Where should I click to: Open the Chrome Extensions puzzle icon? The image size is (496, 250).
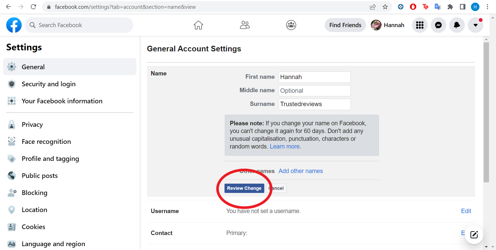(x=450, y=7)
